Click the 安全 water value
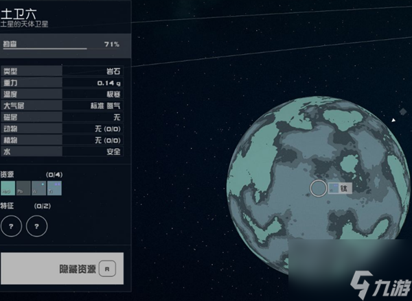Image resolution: width=412 pixels, height=301 pixels. (x=113, y=152)
